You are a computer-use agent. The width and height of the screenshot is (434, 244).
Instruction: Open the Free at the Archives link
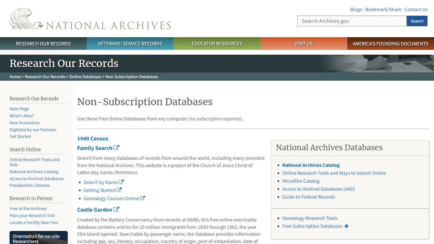(28, 208)
